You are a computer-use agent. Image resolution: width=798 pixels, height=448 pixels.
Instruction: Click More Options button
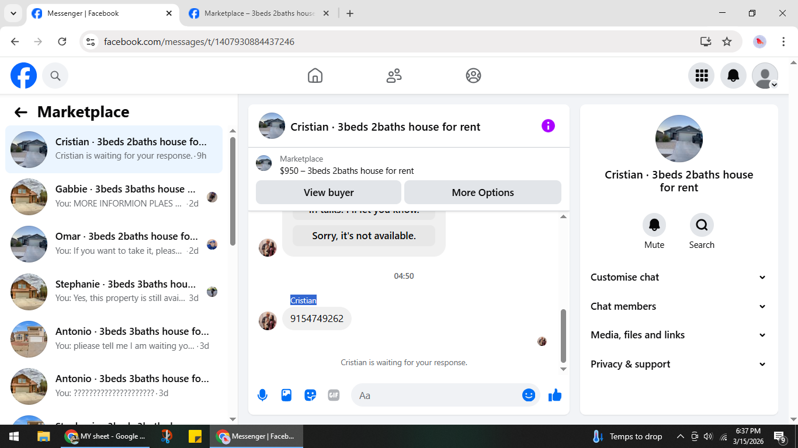click(x=483, y=192)
